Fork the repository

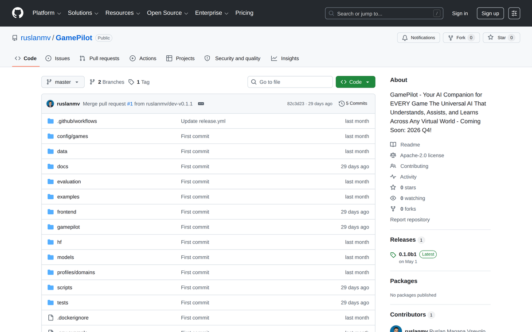point(461,38)
